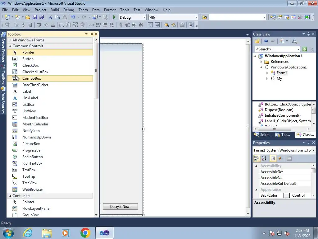318x239 pixels.
Task: Open the x86 platform dropdown
Action: tap(196, 17)
